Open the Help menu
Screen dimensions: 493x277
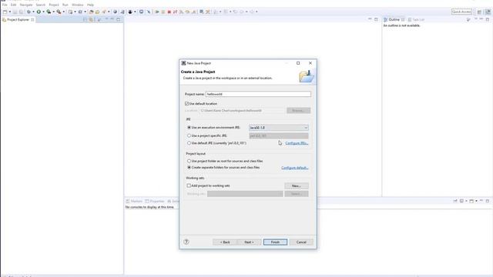pos(90,5)
